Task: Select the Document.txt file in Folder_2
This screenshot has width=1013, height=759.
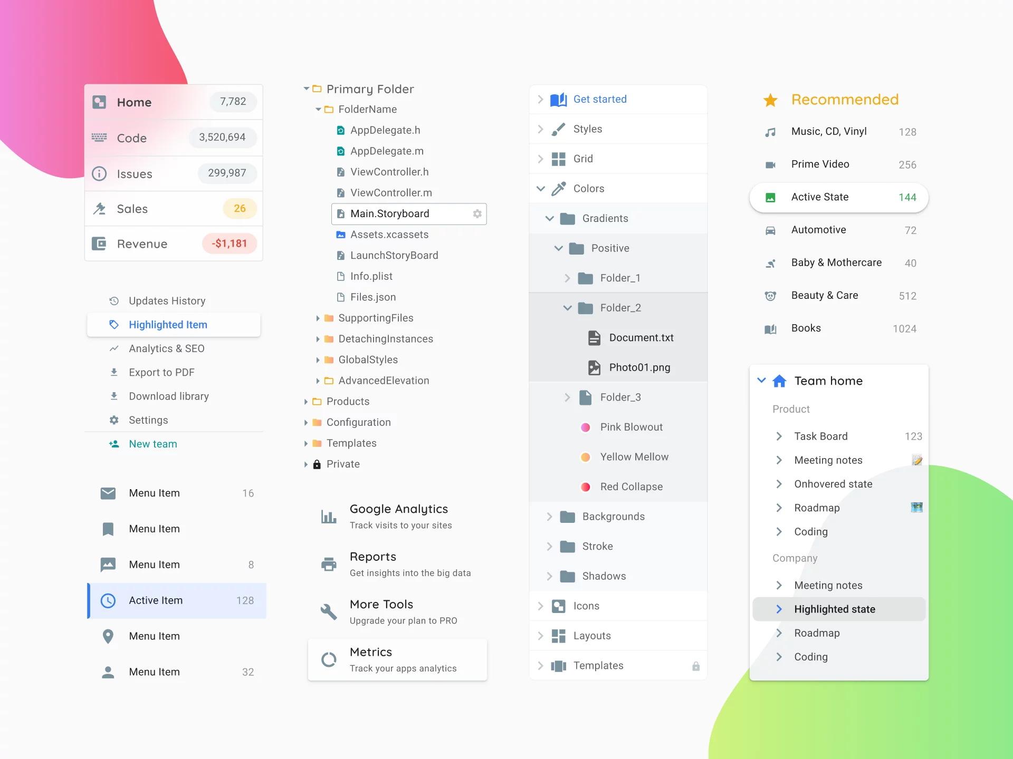Action: [641, 337]
